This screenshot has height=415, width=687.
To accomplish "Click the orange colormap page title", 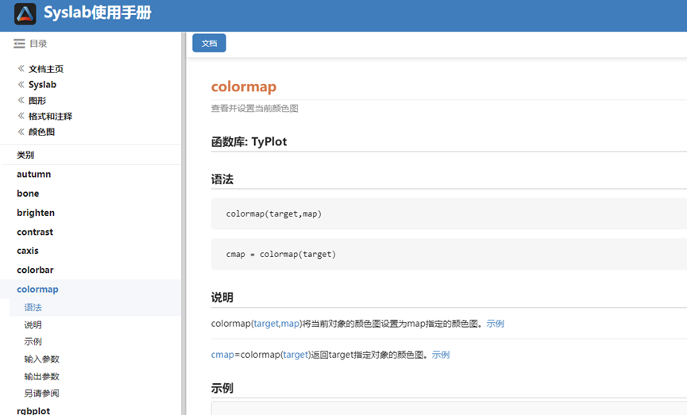I will (244, 86).
